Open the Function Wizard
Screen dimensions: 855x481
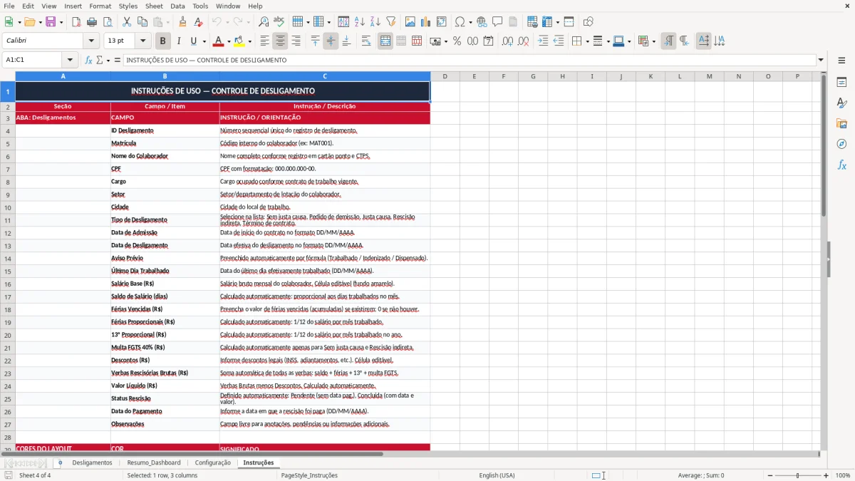[x=89, y=60]
